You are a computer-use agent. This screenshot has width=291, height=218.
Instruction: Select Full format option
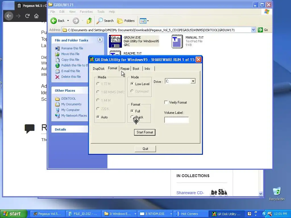pos(132,111)
